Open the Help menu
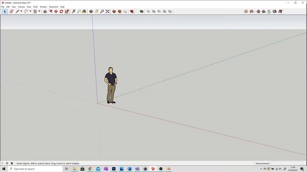Screen dimensions: 307x172 (62, 7)
